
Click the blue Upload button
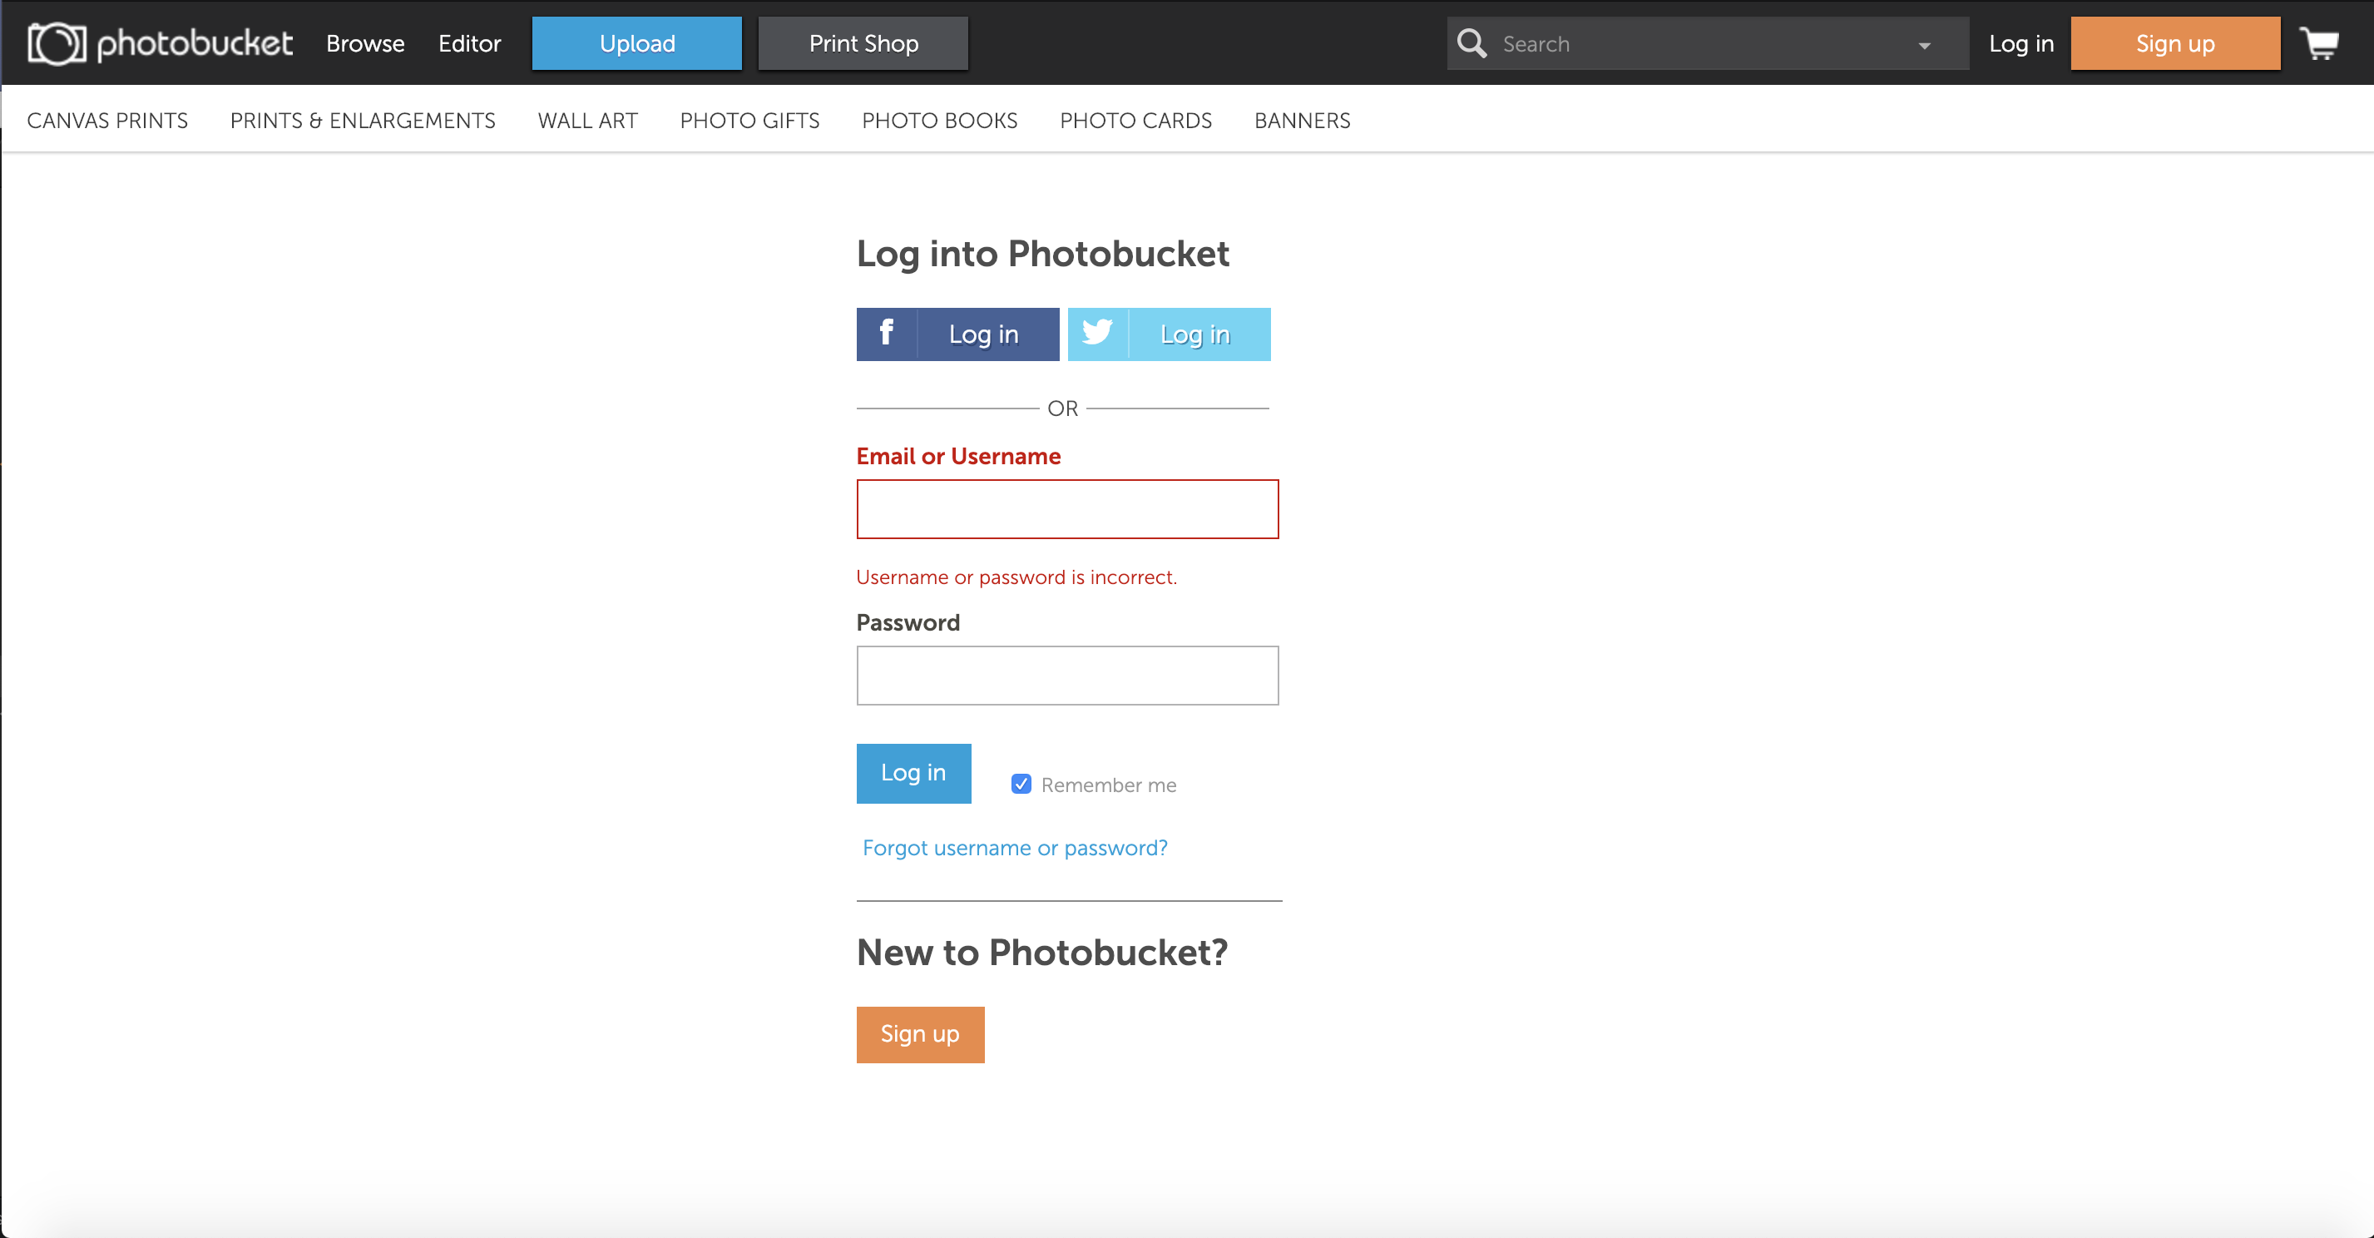click(637, 43)
